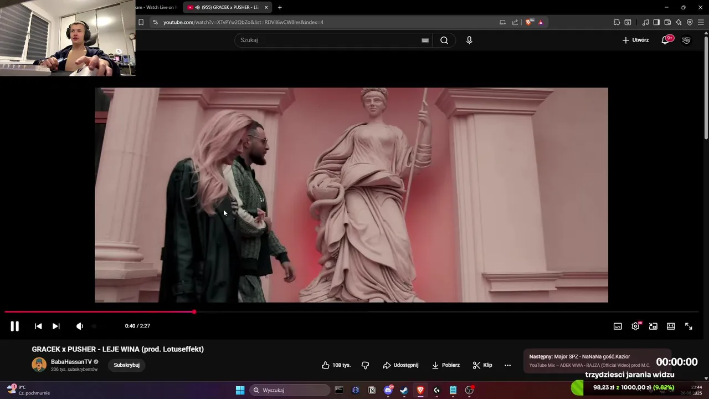Open the browser hamburger menu
The height and width of the screenshot is (399, 709).
coord(701,22)
